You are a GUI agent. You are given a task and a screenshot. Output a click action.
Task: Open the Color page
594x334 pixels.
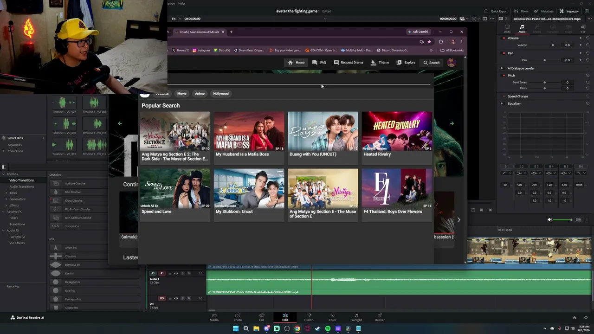coord(332,317)
